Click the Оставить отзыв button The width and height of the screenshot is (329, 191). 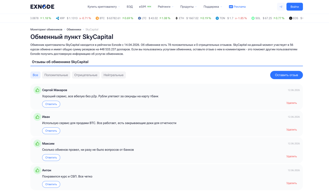[286, 75]
